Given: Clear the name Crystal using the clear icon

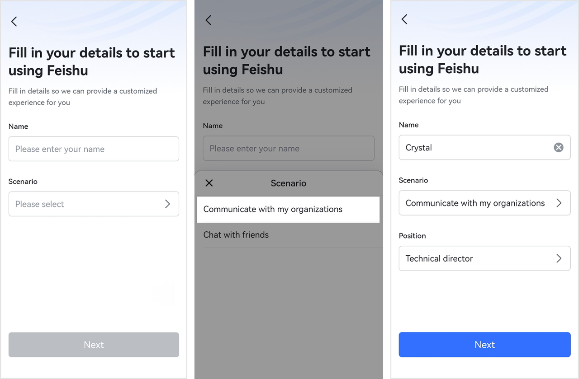Looking at the screenshot, I should 558,147.
